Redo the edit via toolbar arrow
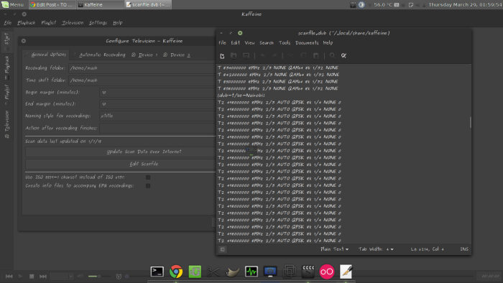Viewport: 503px width, 283px height. click(274, 56)
